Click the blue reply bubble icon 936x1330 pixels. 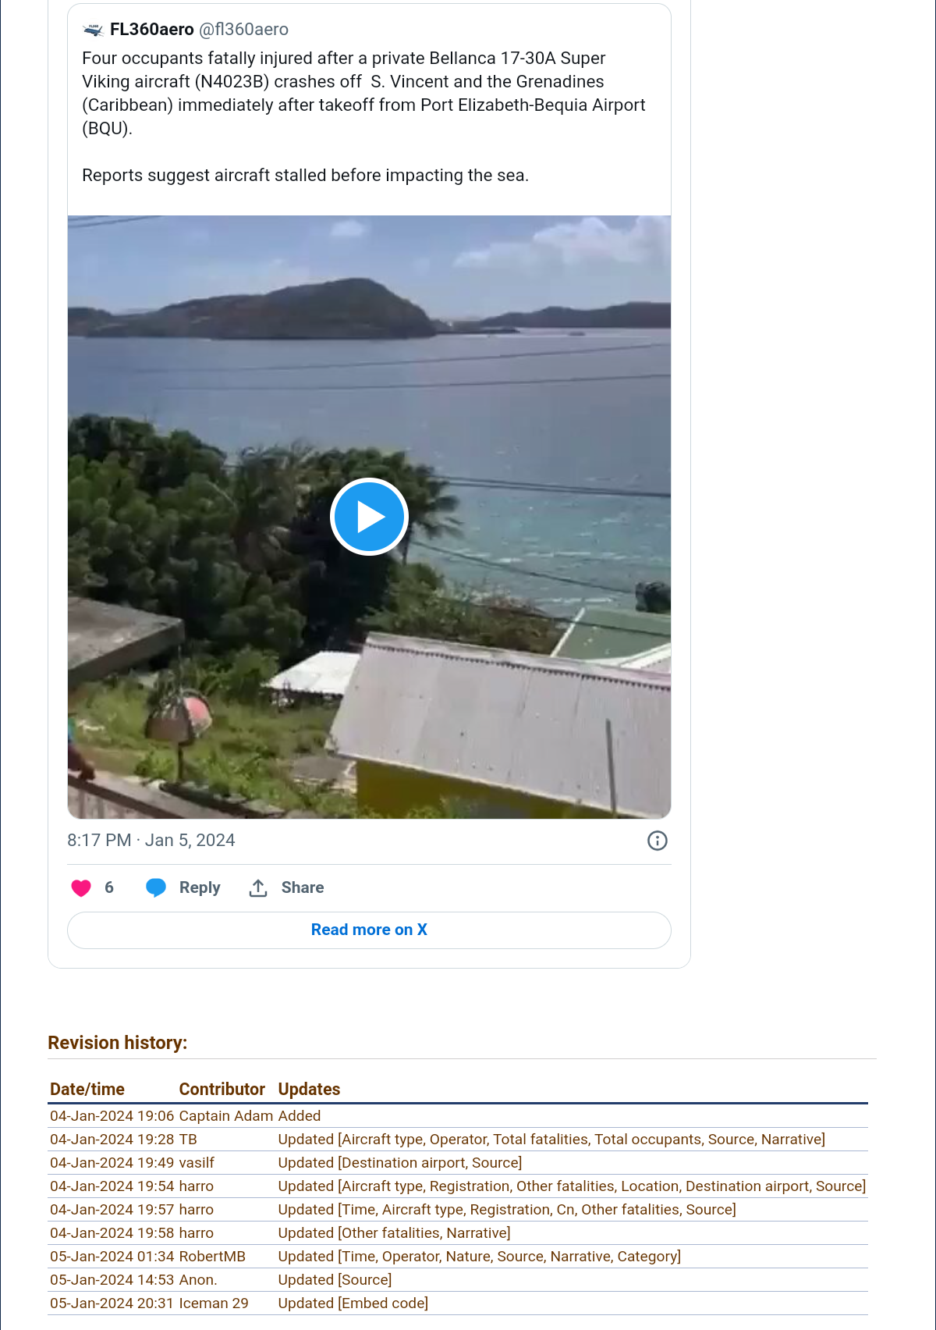click(156, 887)
